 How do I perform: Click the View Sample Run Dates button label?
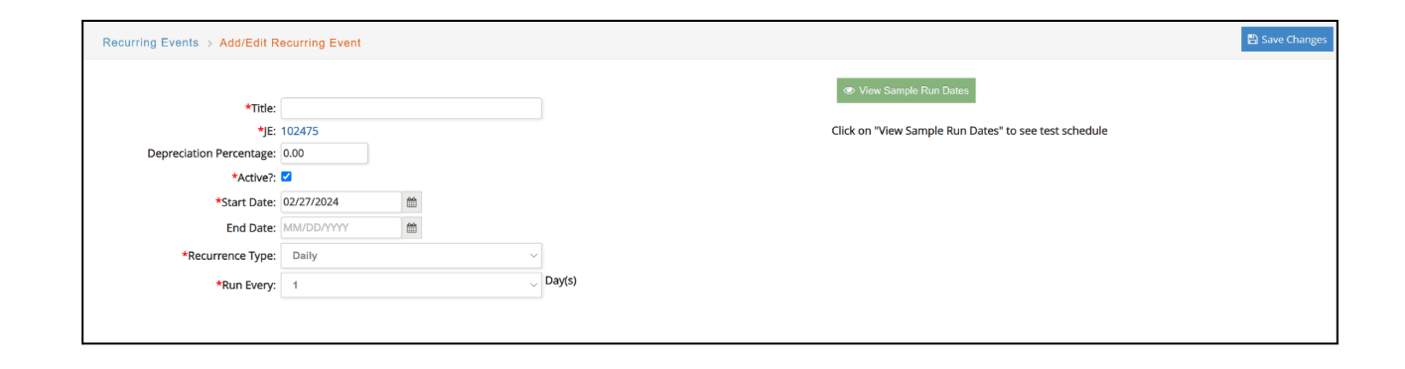[913, 90]
